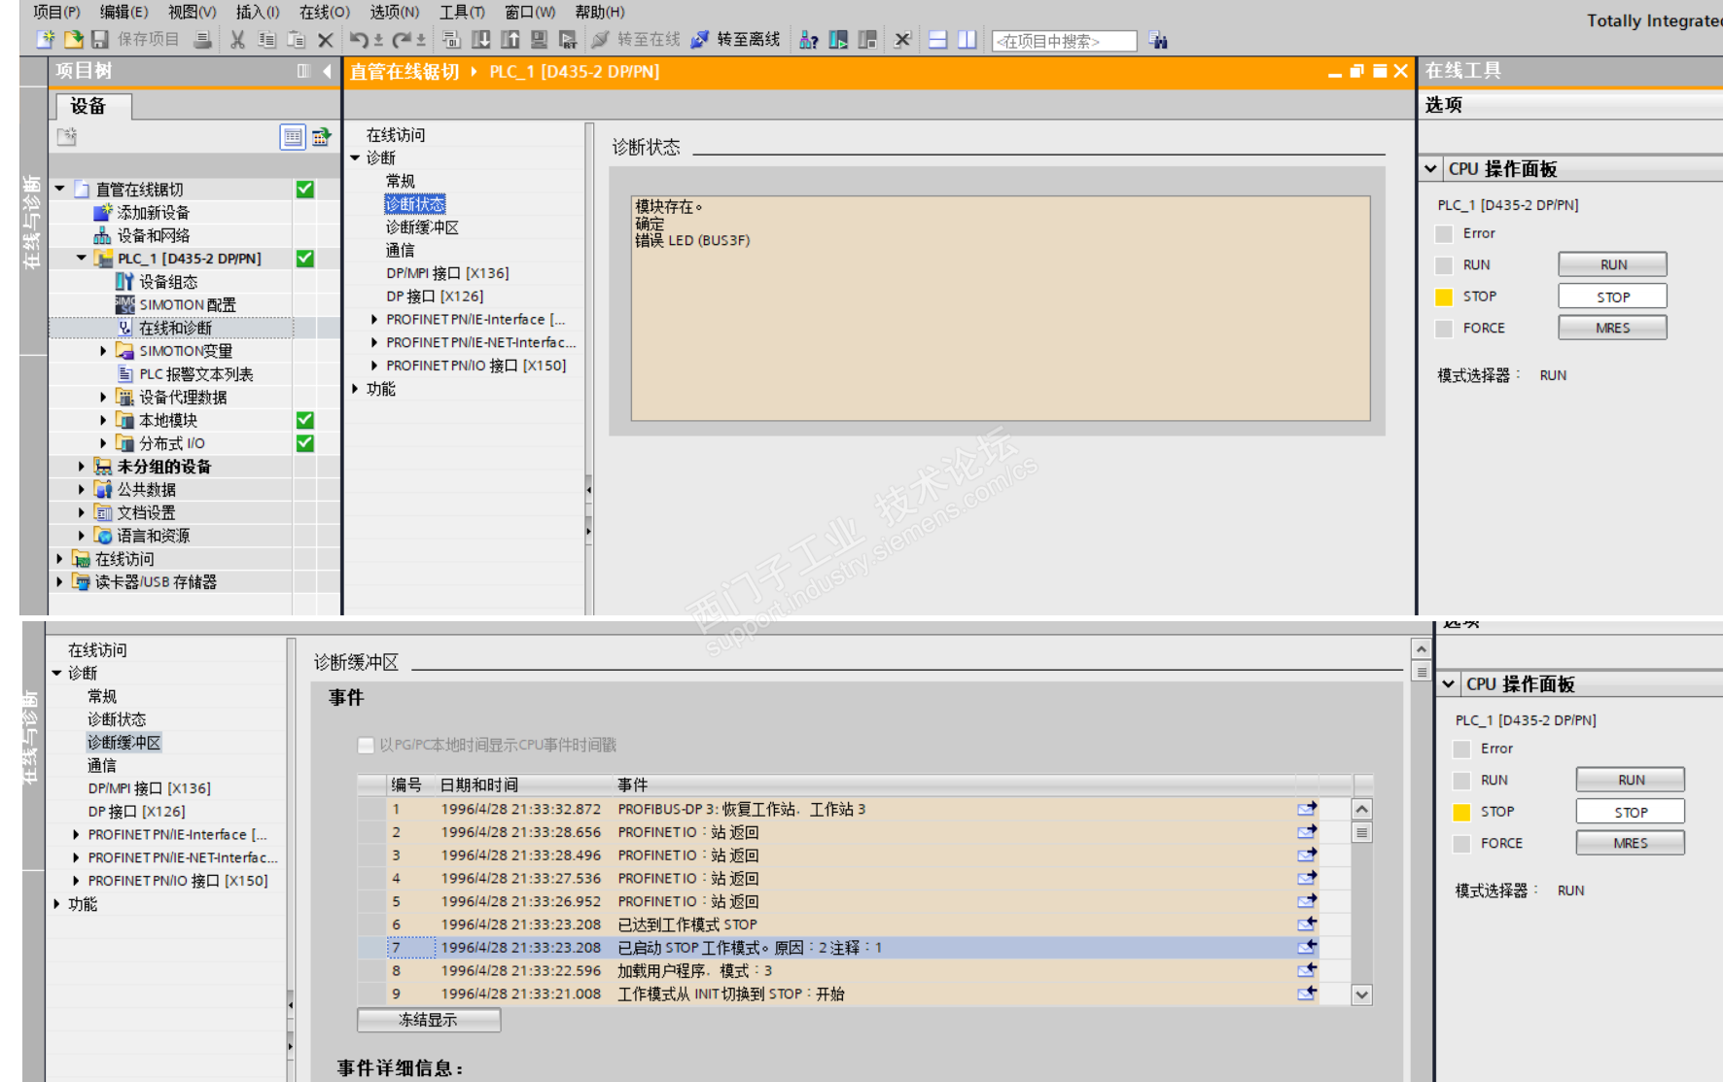
Task: Collapse the 直管在线锯切 project node
Action: tap(60, 189)
